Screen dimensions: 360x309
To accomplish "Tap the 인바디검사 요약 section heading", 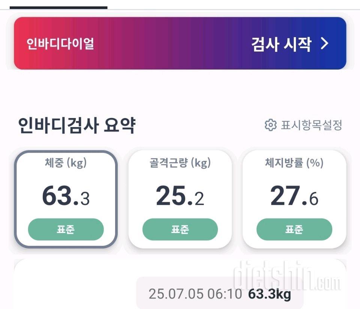I will click(x=77, y=126).
